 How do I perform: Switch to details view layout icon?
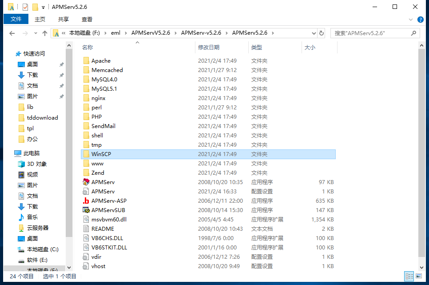[409, 276]
